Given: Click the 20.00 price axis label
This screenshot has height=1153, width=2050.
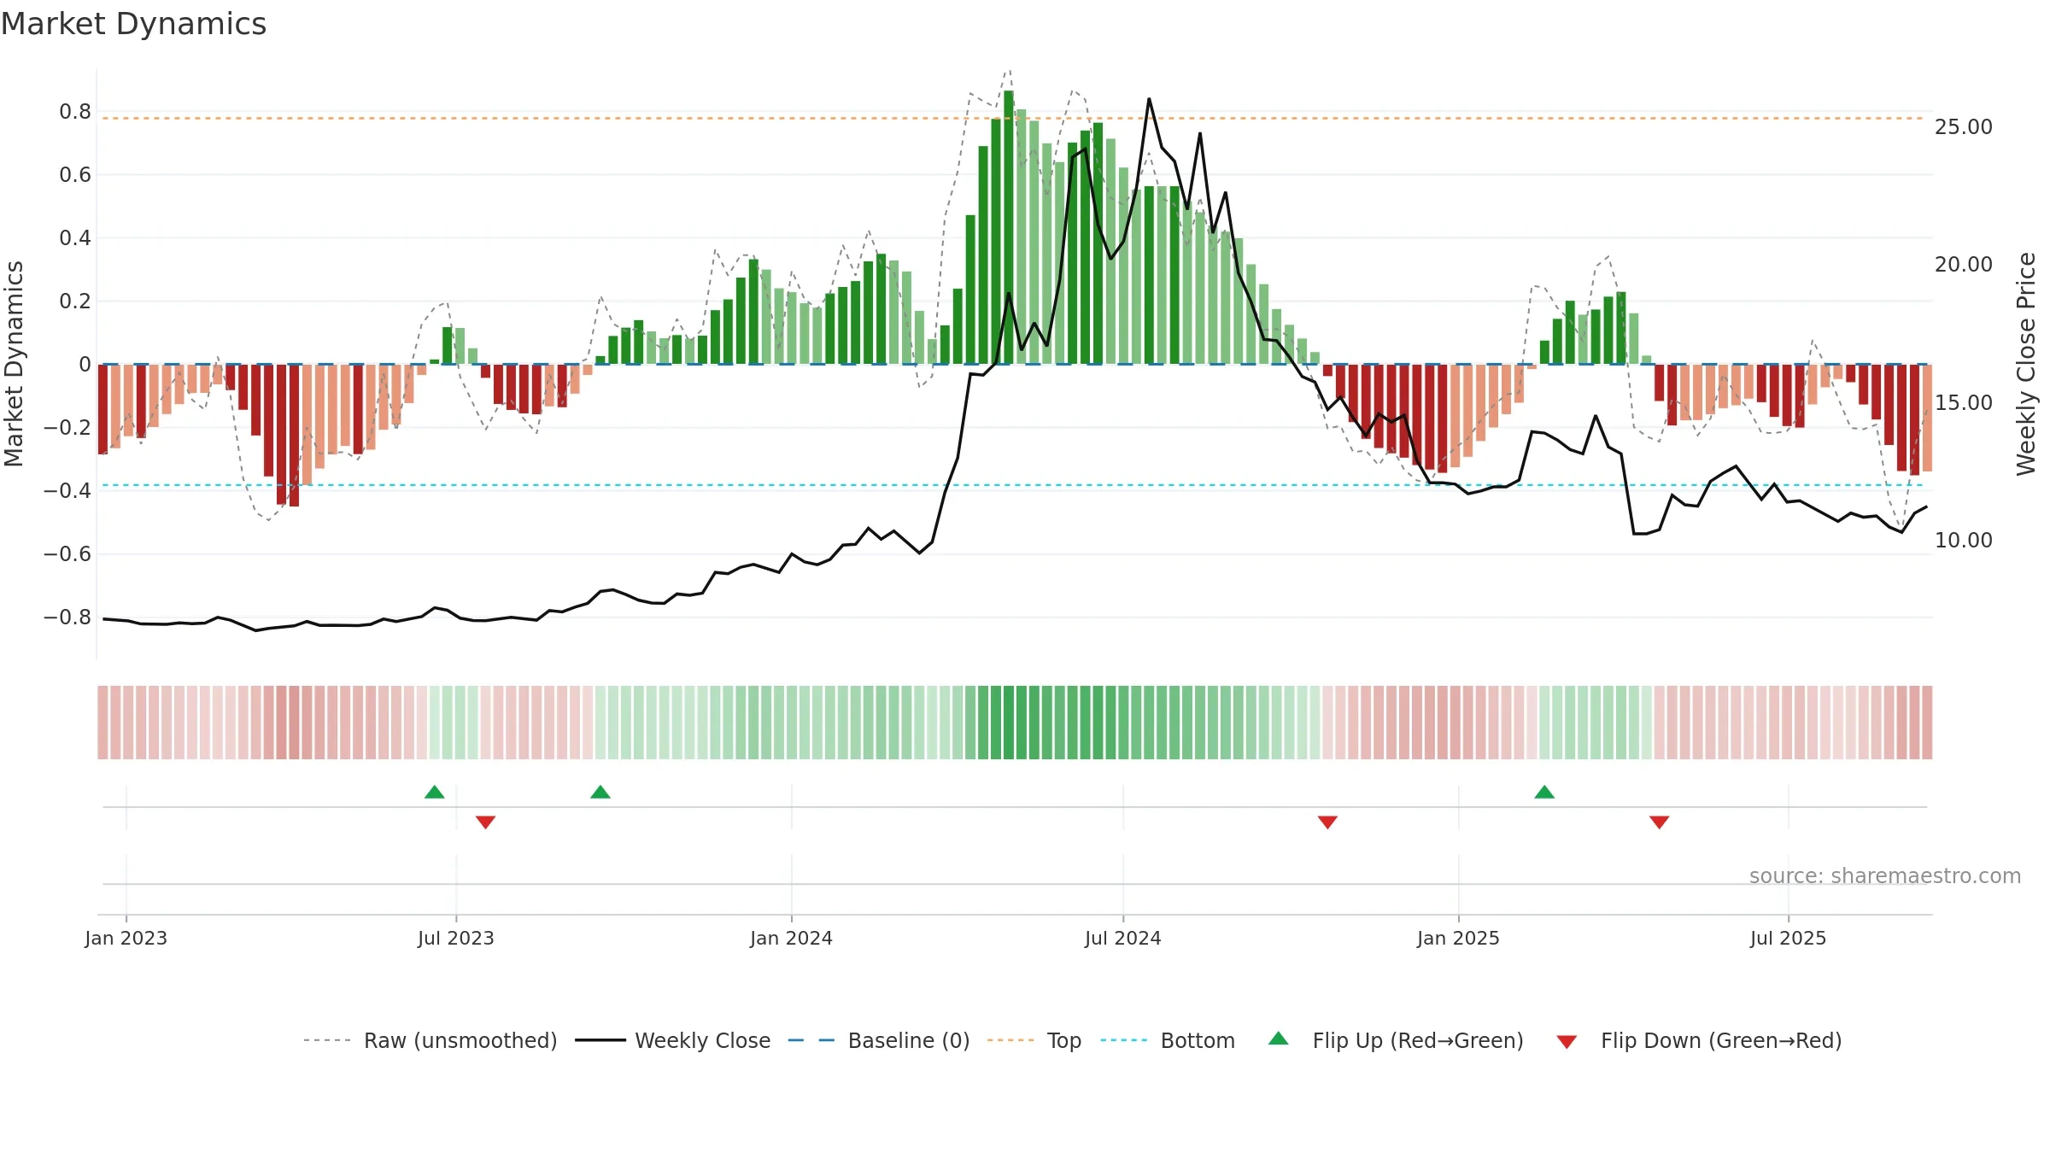Looking at the screenshot, I should coord(1964,265).
